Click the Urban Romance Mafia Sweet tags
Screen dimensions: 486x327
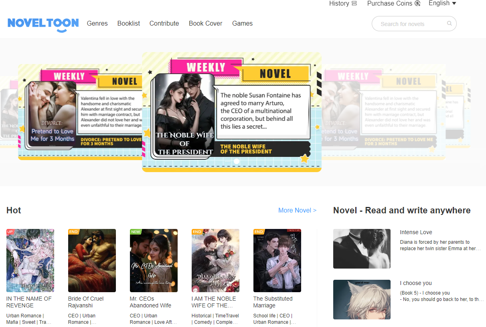(x=29, y=319)
